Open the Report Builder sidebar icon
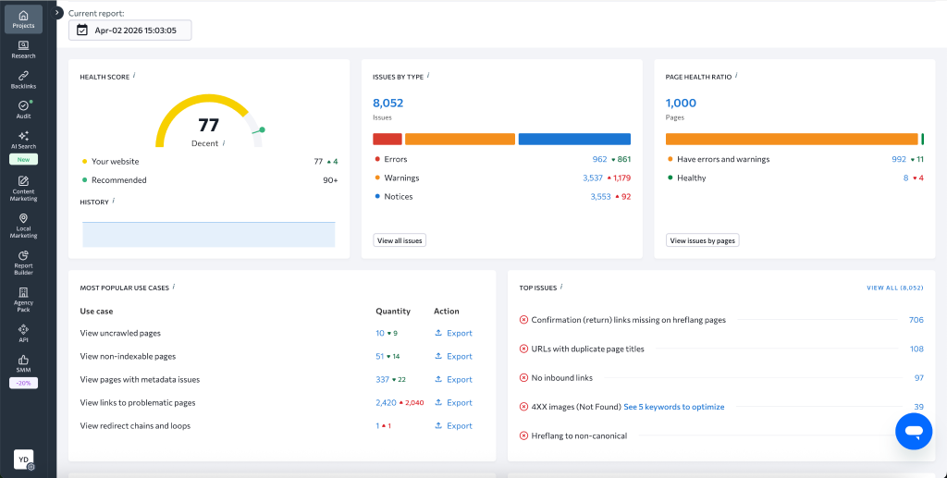Image resolution: width=947 pixels, height=478 pixels. point(23,256)
